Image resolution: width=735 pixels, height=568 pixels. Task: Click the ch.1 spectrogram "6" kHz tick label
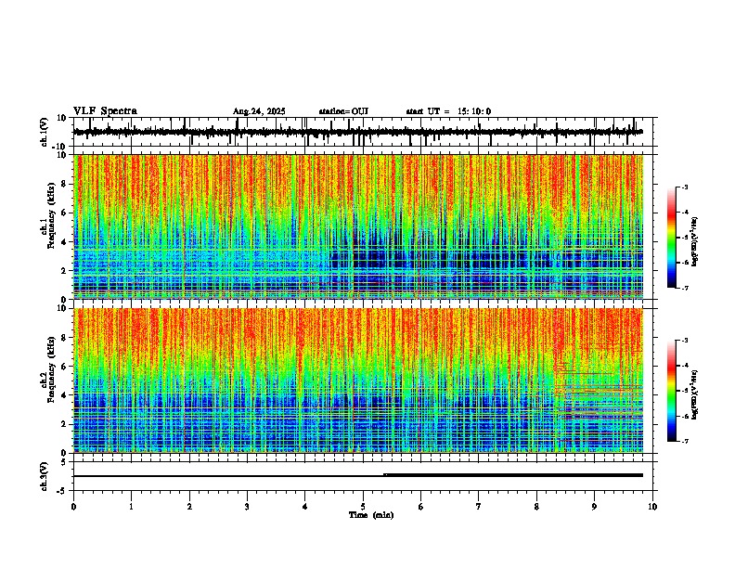coord(65,213)
